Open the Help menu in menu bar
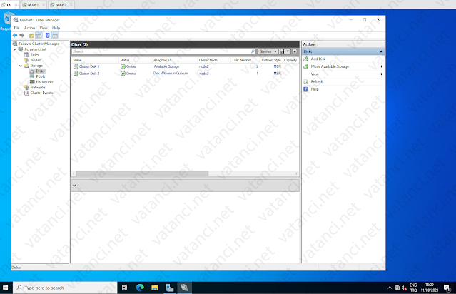This screenshot has width=456, height=294. coord(56,28)
